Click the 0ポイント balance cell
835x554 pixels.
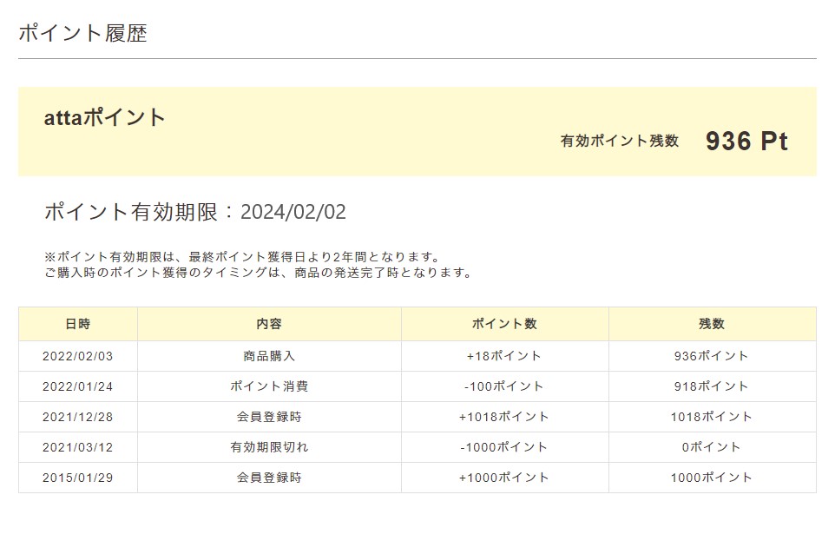[712, 447]
